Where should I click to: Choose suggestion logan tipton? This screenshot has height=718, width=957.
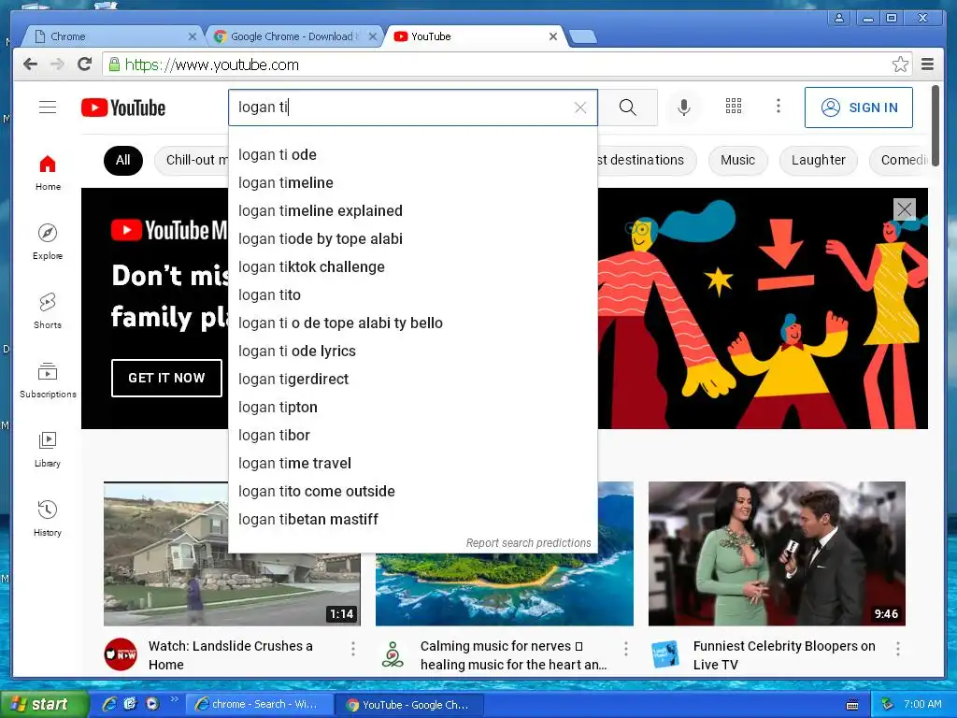pyautogui.click(x=412, y=408)
